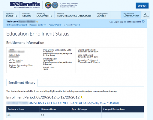Go to my personal Dashboard tab
This screenshot has height=120, width=153.
pos(131,15)
